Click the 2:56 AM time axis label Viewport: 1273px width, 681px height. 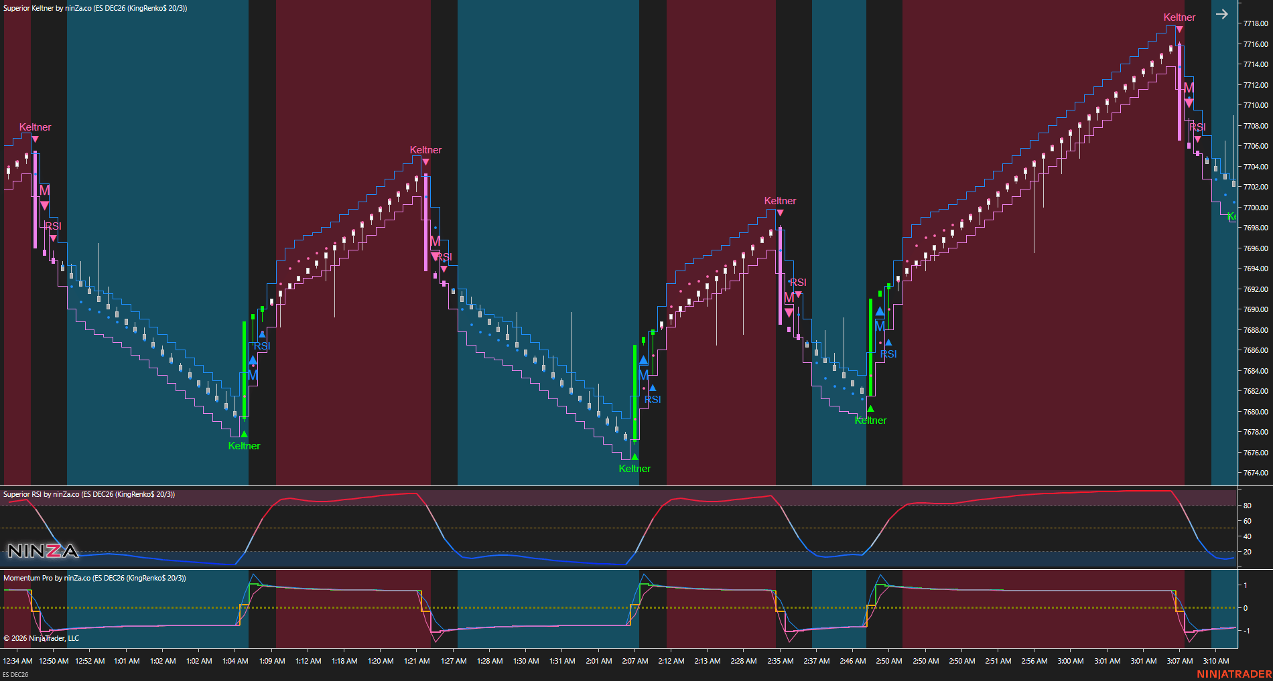(1034, 661)
